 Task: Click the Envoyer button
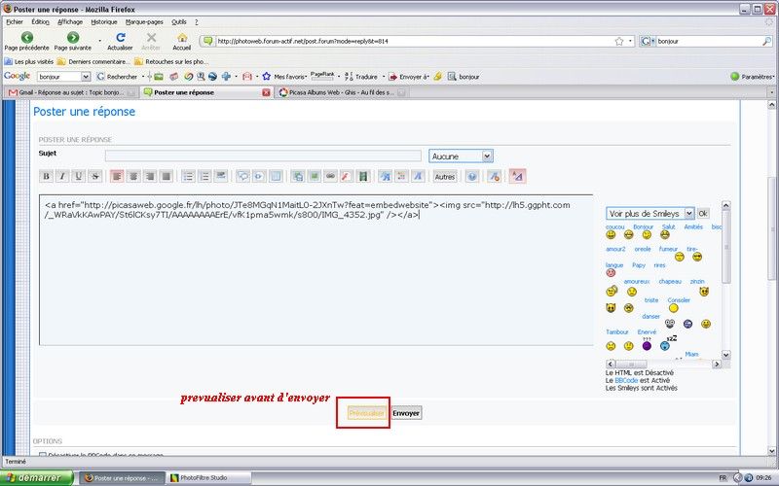tap(406, 413)
